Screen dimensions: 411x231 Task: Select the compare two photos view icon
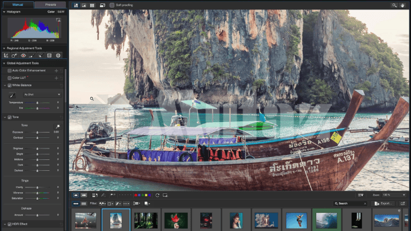pyautogui.click(x=84, y=195)
